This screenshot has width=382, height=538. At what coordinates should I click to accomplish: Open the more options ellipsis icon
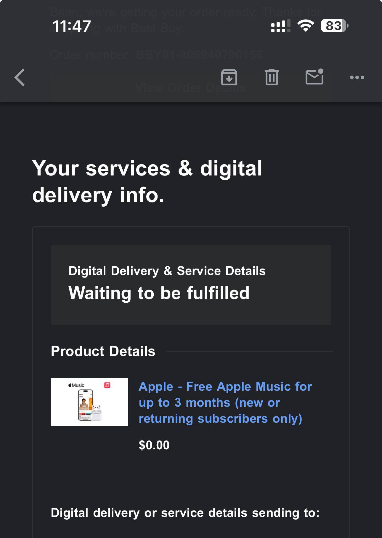pos(357,77)
